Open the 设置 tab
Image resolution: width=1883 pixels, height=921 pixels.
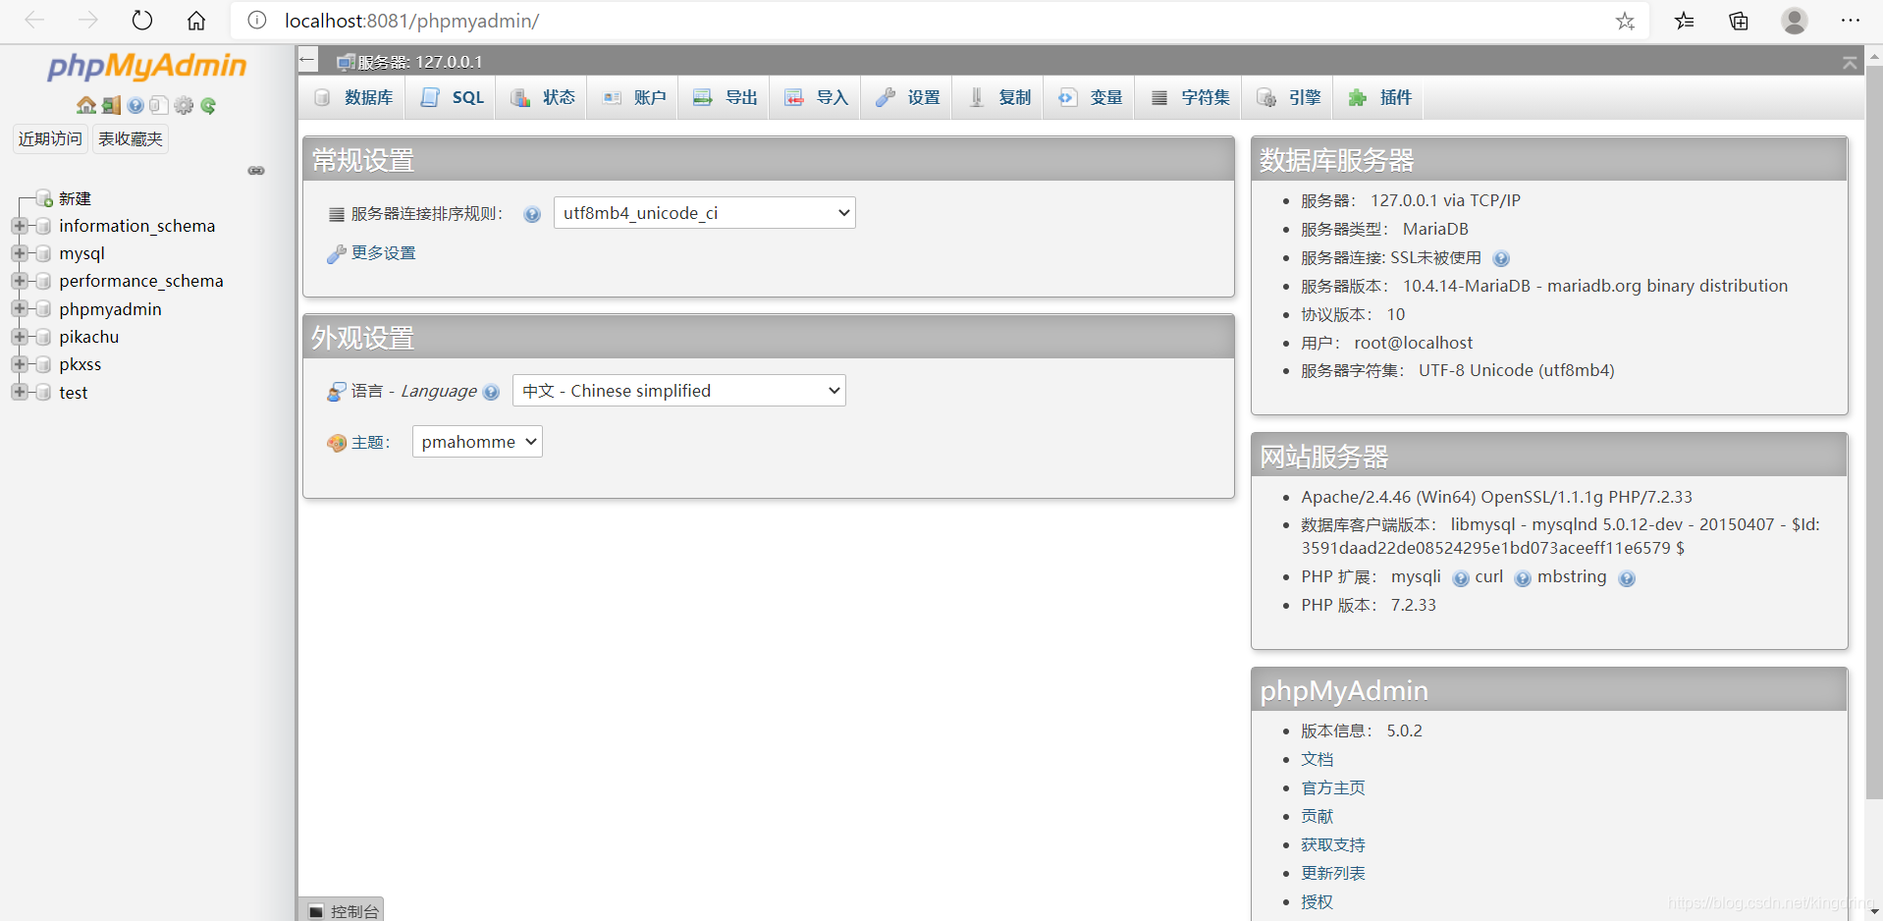(907, 97)
